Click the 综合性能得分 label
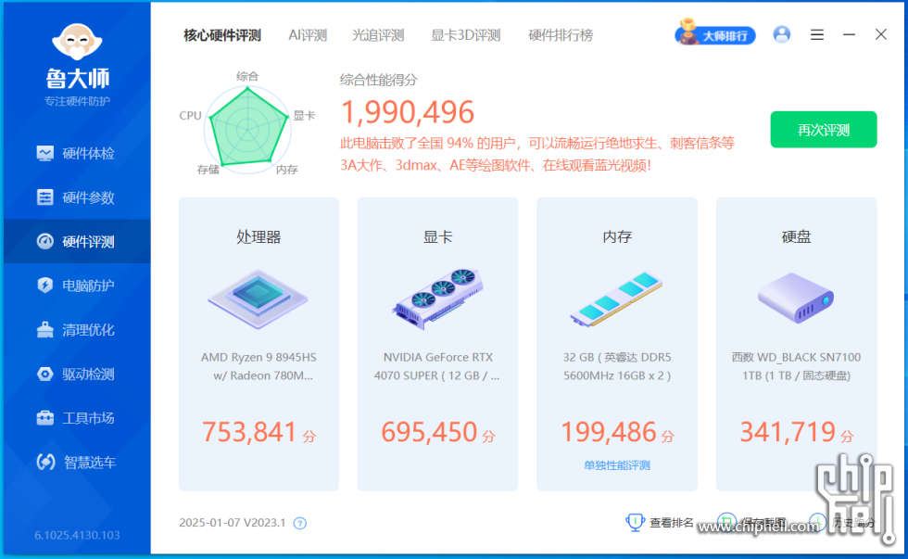 click(379, 80)
